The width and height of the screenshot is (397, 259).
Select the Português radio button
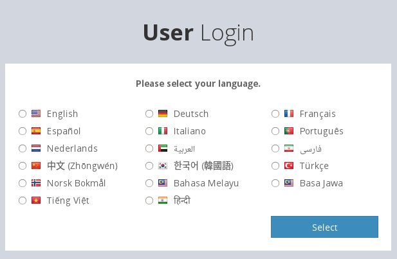275,131
